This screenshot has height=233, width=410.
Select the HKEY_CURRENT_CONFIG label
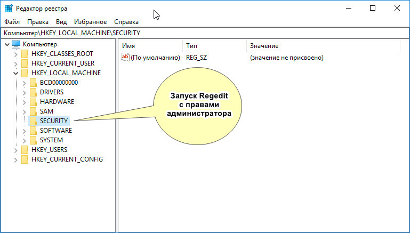tap(67, 159)
